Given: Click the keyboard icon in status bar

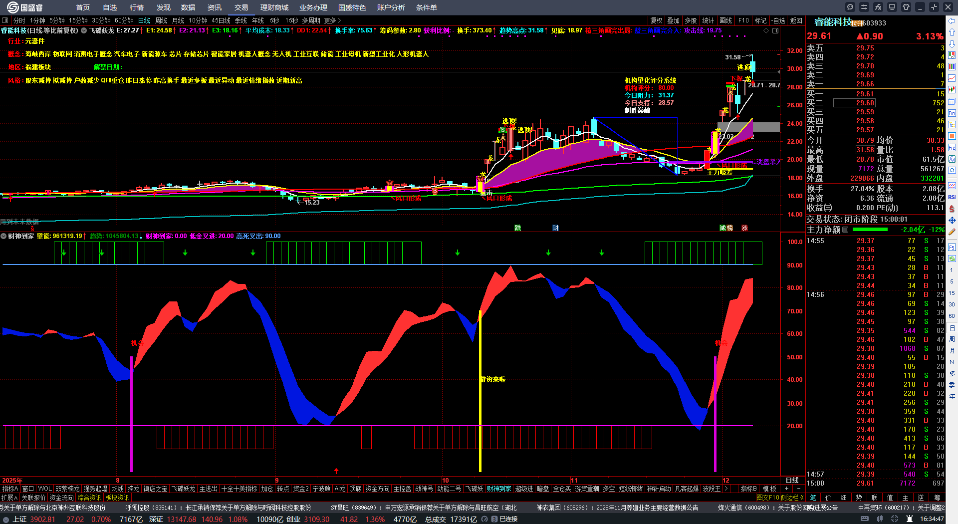Looking at the screenshot, I should (x=865, y=519).
